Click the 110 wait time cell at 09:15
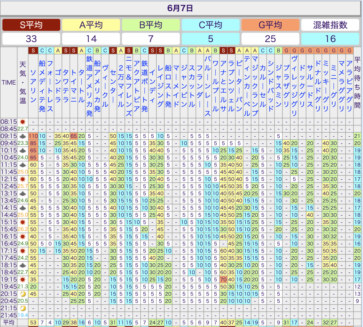The image size is (363, 327). pyautogui.click(x=33, y=136)
